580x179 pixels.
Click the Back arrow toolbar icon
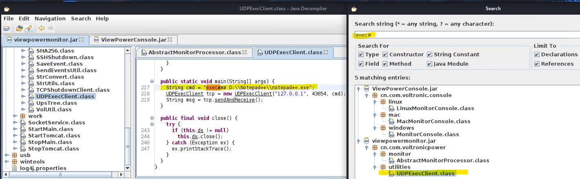tap(41, 29)
